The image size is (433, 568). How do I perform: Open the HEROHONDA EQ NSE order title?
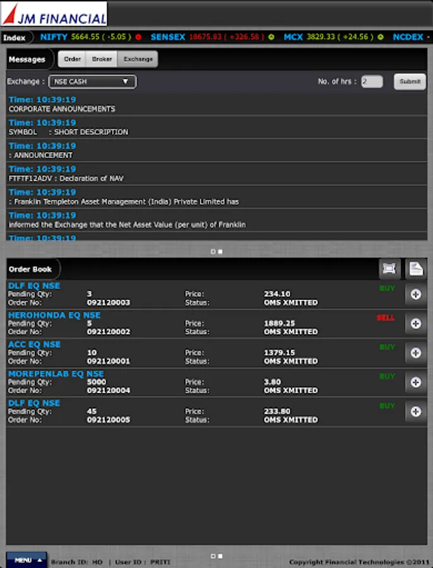click(x=54, y=315)
